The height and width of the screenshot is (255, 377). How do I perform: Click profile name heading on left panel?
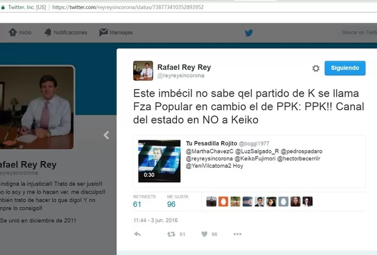(28, 165)
